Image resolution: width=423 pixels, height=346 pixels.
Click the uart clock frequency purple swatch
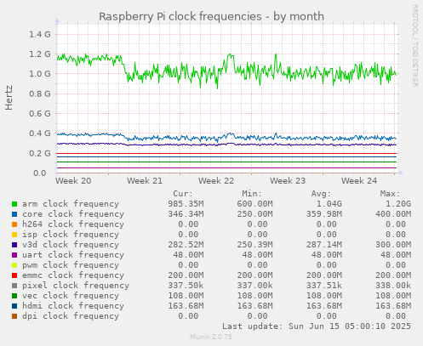[x=14, y=255]
